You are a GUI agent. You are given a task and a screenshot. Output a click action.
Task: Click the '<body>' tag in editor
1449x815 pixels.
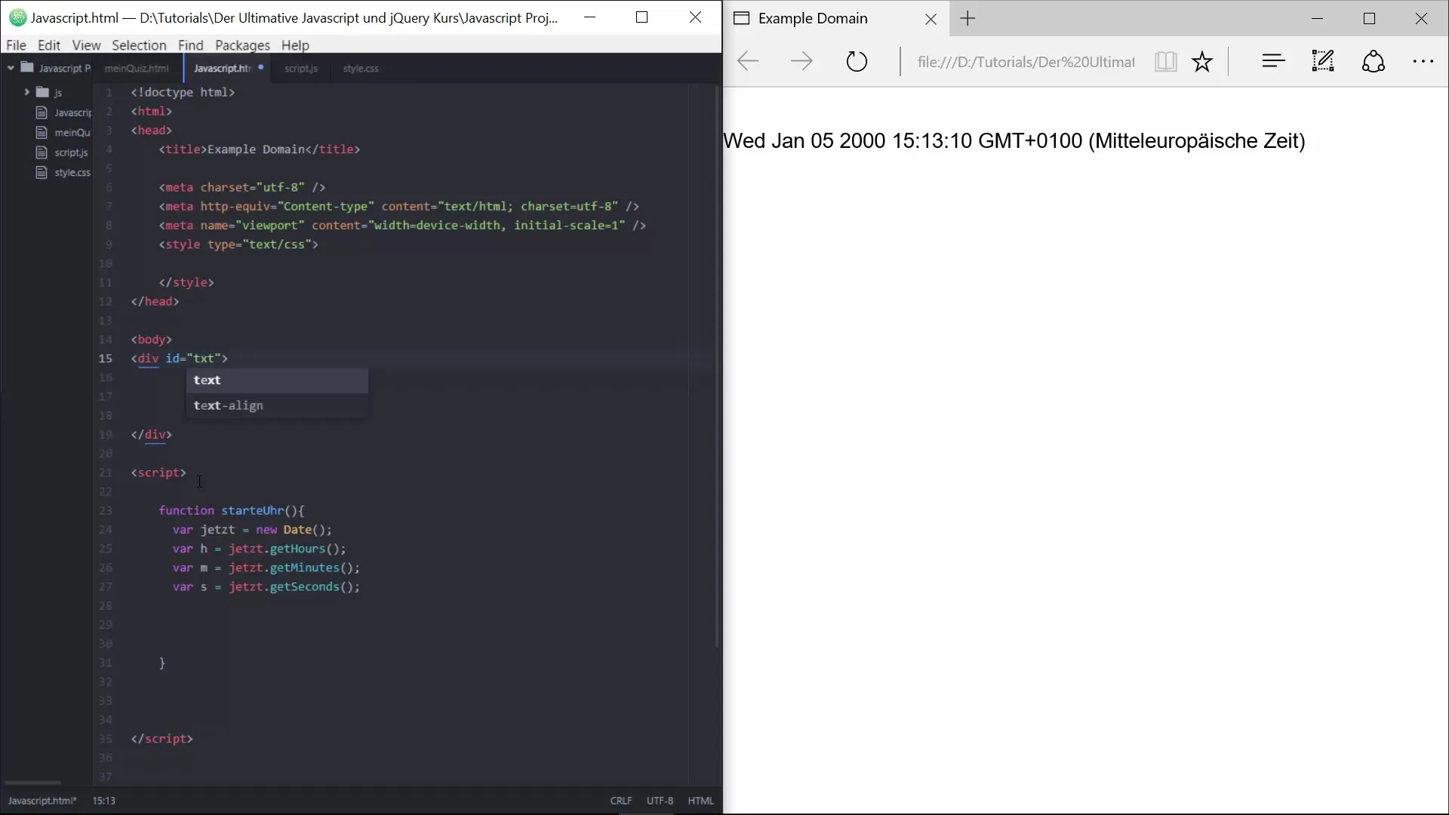click(152, 340)
